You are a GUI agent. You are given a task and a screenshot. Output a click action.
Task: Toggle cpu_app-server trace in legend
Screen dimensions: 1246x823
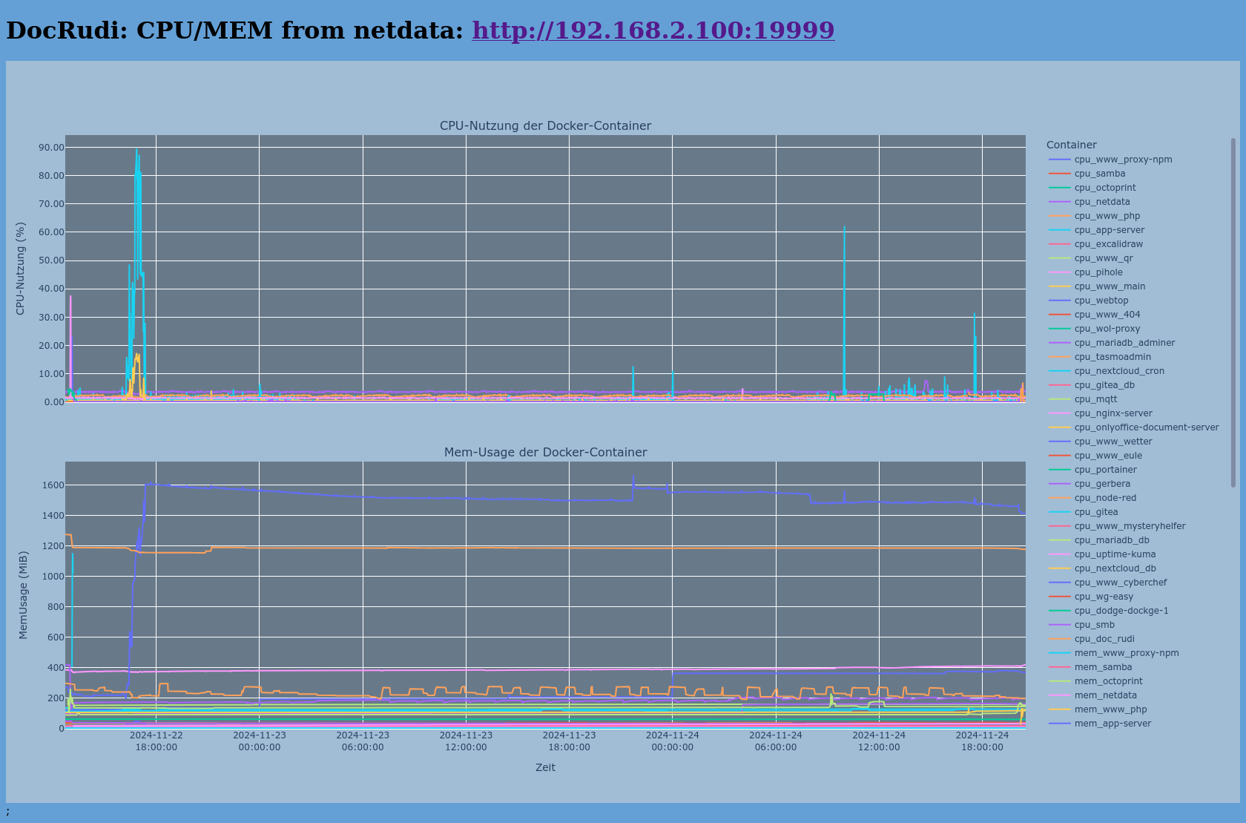(x=1109, y=230)
